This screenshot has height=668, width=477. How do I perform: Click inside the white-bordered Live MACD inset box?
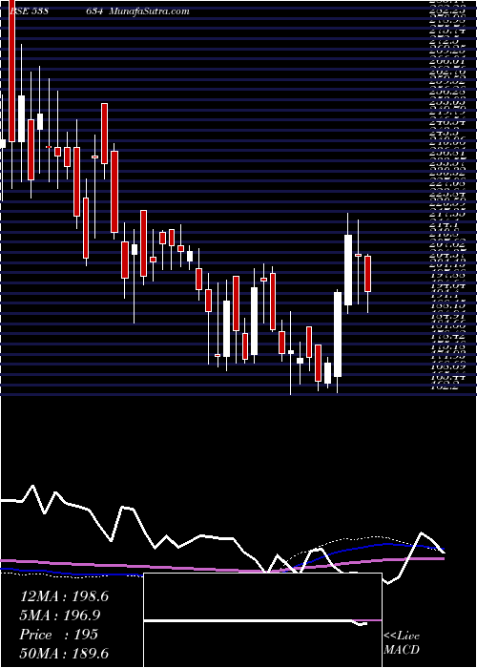[262, 620]
